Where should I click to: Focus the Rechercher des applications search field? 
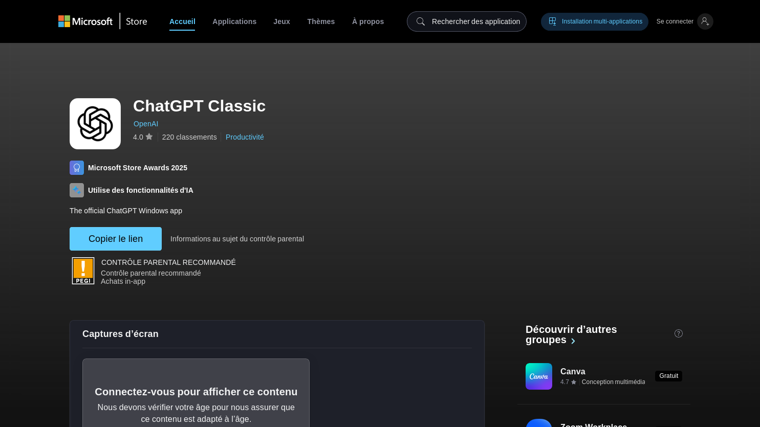[467, 21]
